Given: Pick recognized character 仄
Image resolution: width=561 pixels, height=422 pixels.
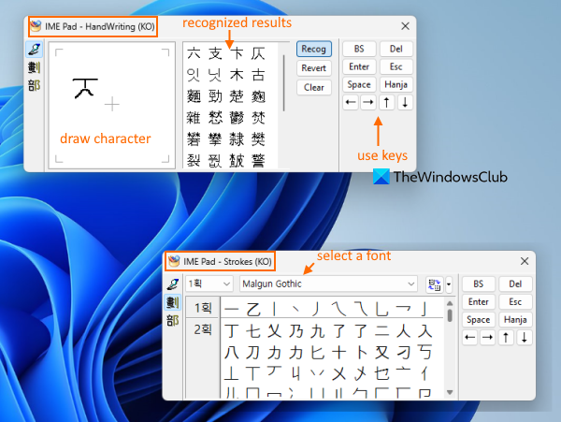Looking at the screenshot, I should [258, 54].
